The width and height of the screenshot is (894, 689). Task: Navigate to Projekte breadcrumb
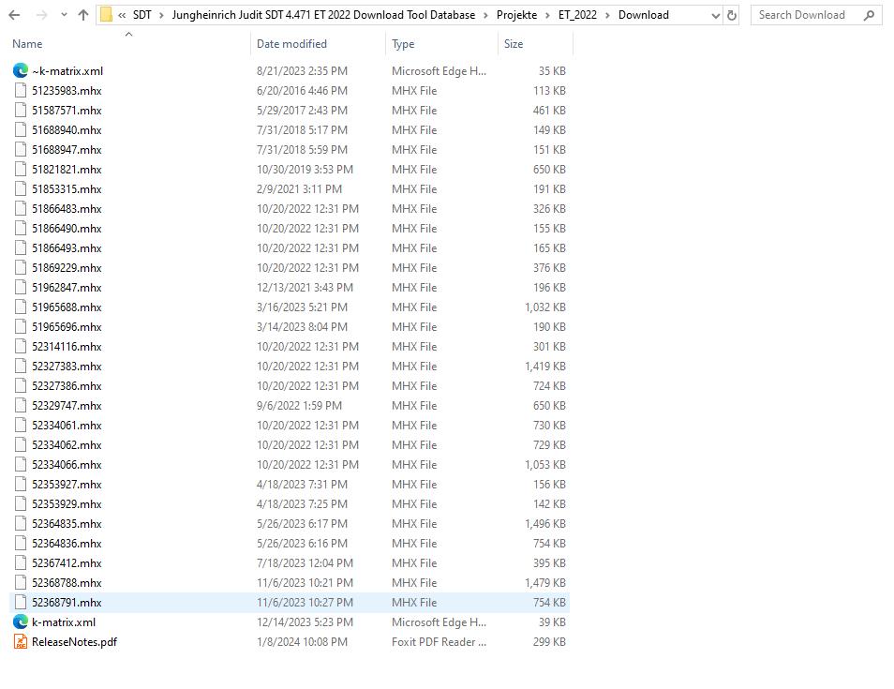click(516, 15)
